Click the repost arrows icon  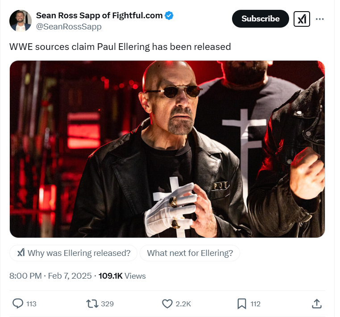[92, 304]
